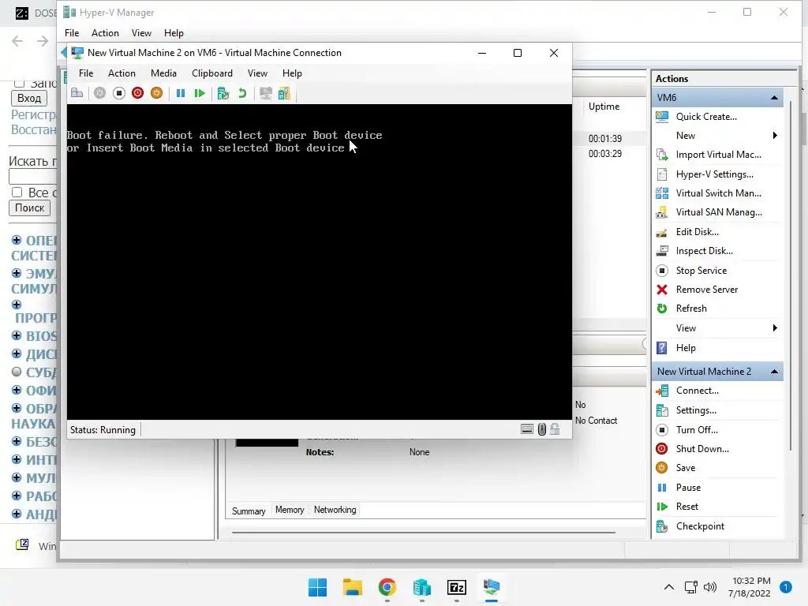Open Clipboard menu in VM Connection
This screenshot has height=606, width=808.
pos(211,73)
